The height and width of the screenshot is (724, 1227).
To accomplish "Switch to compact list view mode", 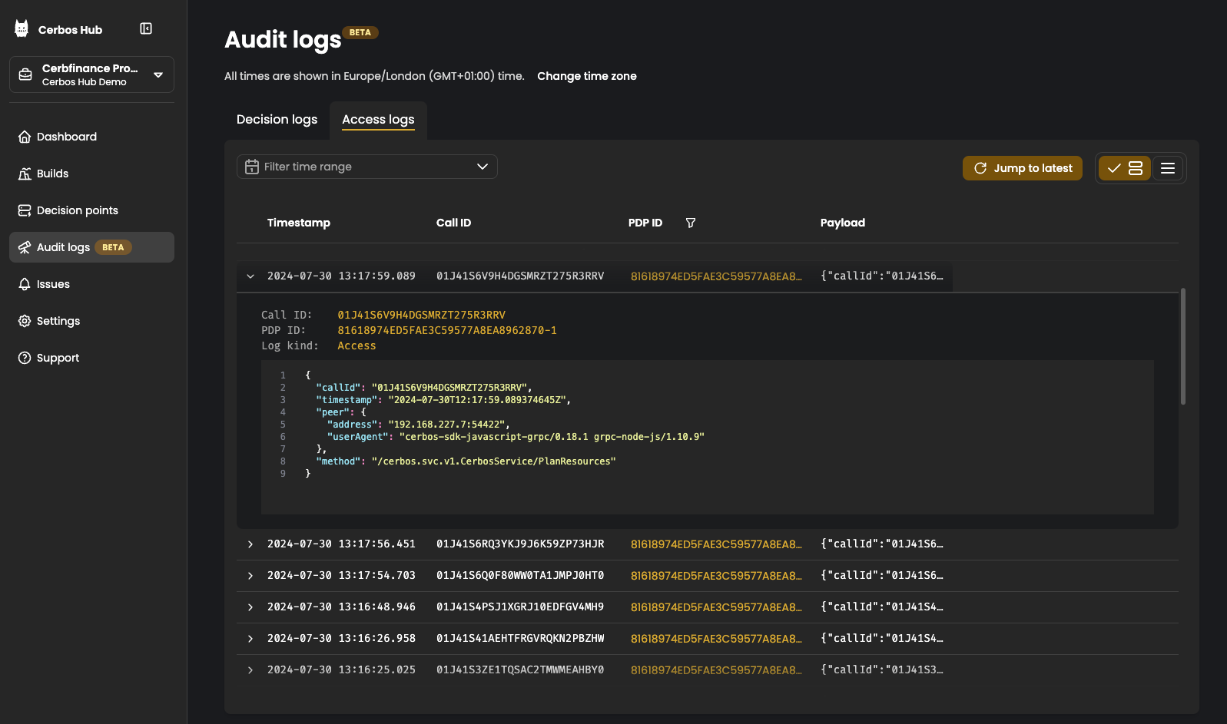I will point(1168,168).
